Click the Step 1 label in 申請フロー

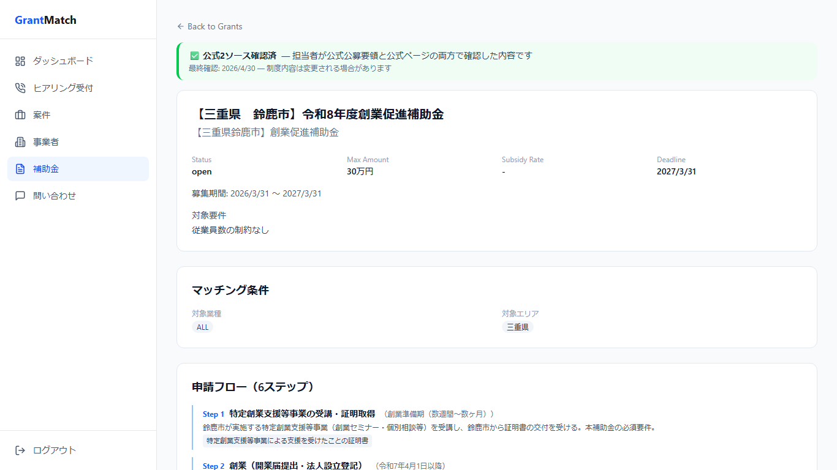(213, 414)
